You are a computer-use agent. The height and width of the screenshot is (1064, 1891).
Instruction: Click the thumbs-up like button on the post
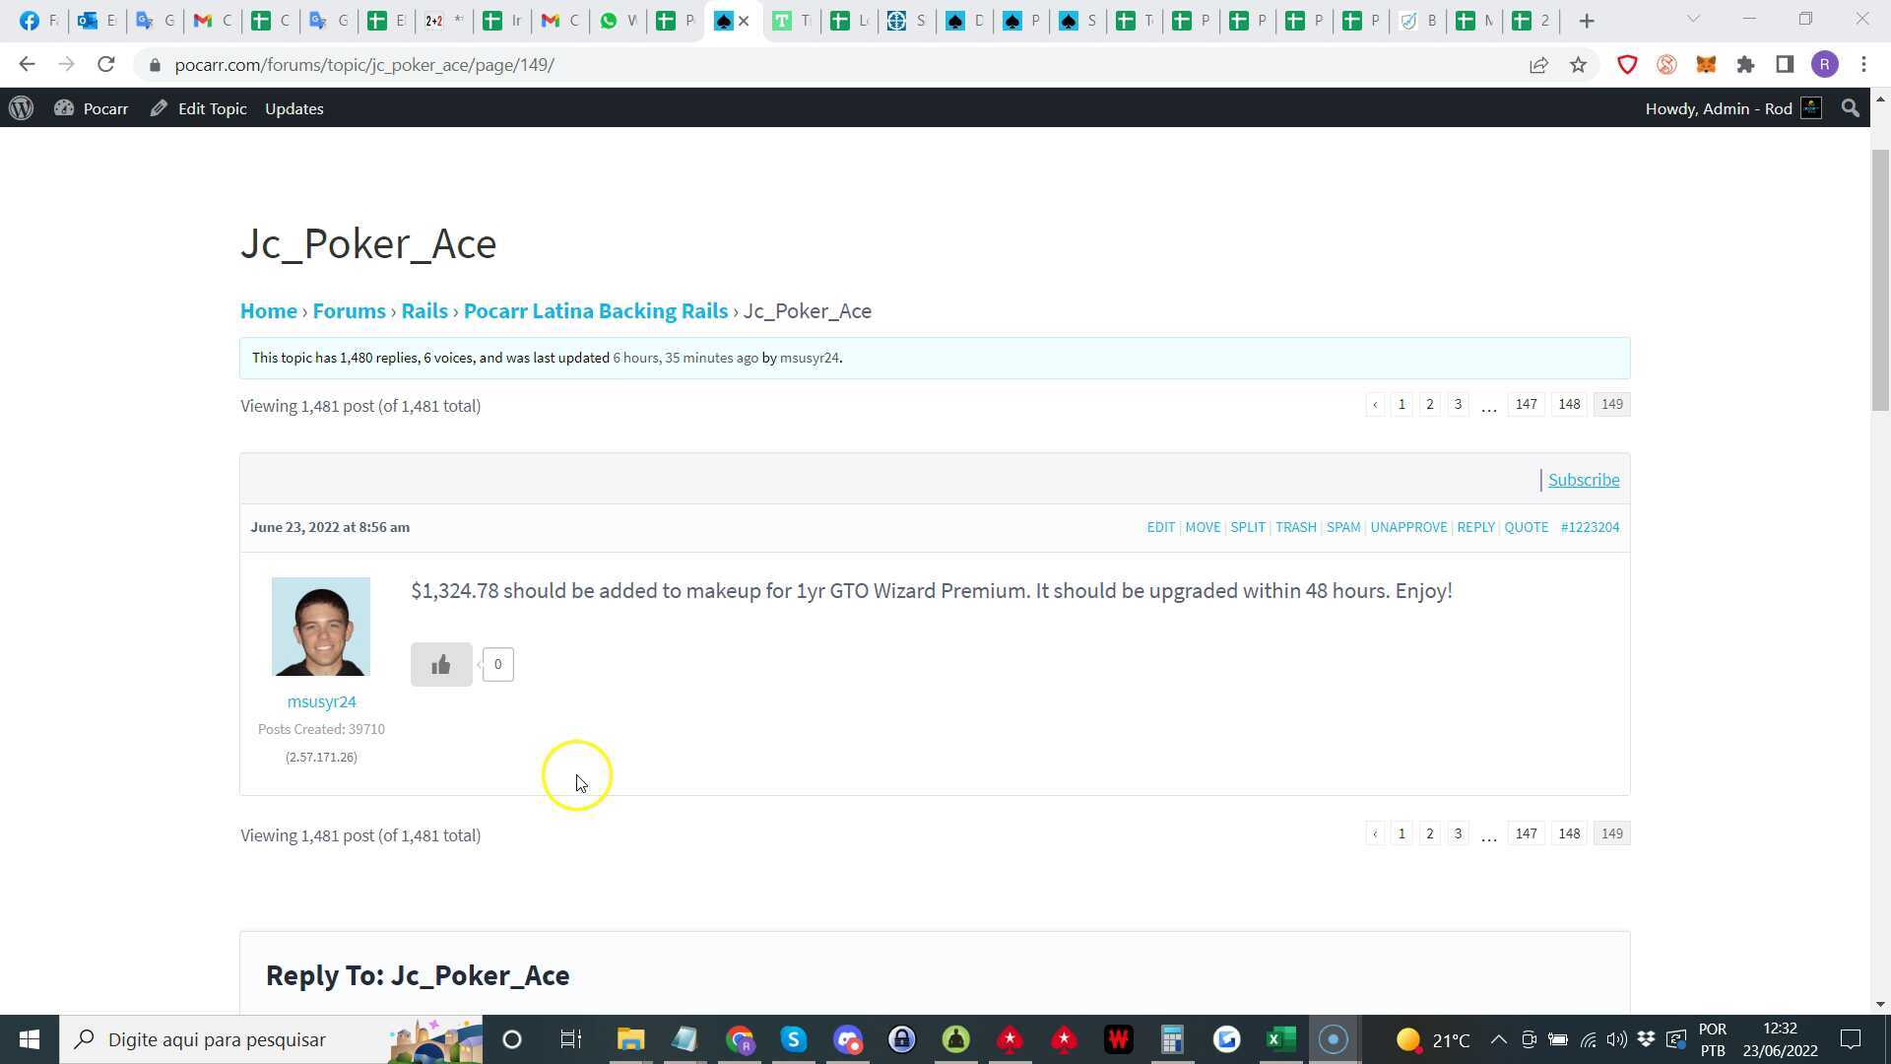[441, 665]
